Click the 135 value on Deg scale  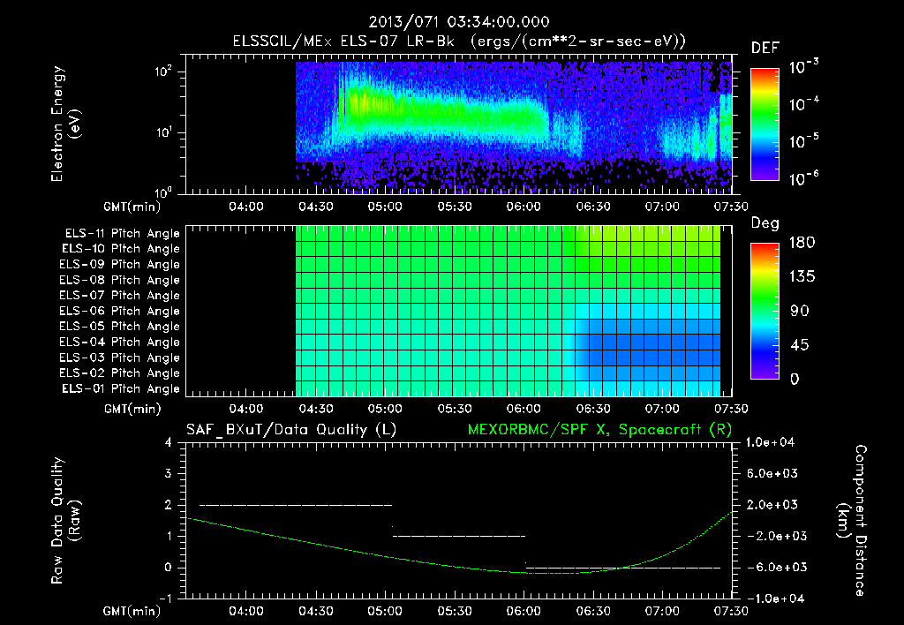tap(802, 277)
